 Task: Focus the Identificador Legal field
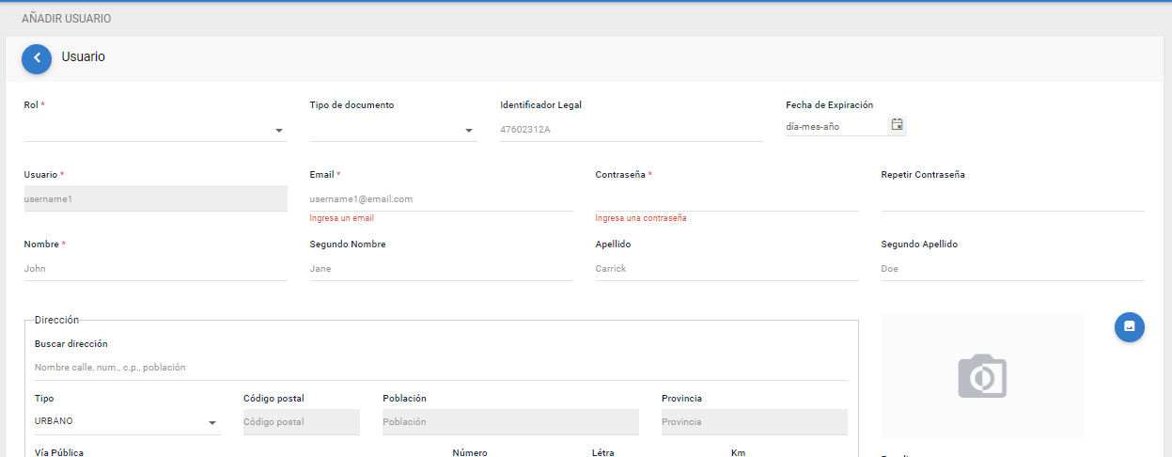pyautogui.click(x=631, y=130)
